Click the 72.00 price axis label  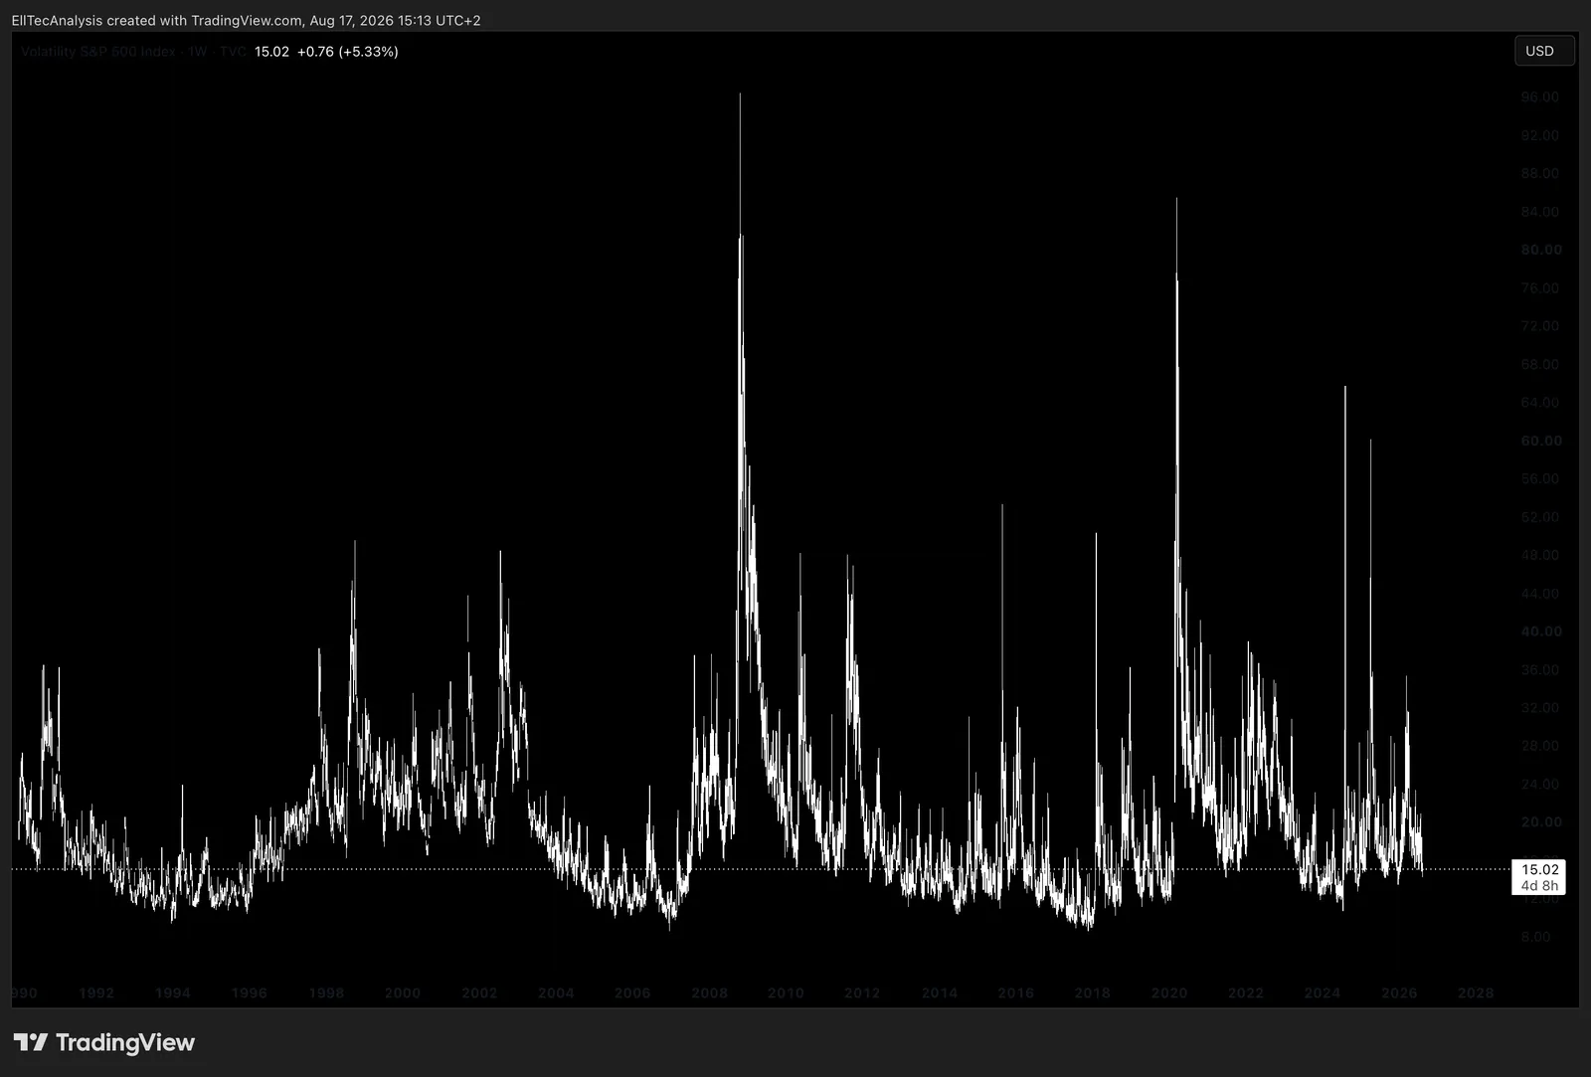click(x=1539, y=326)
